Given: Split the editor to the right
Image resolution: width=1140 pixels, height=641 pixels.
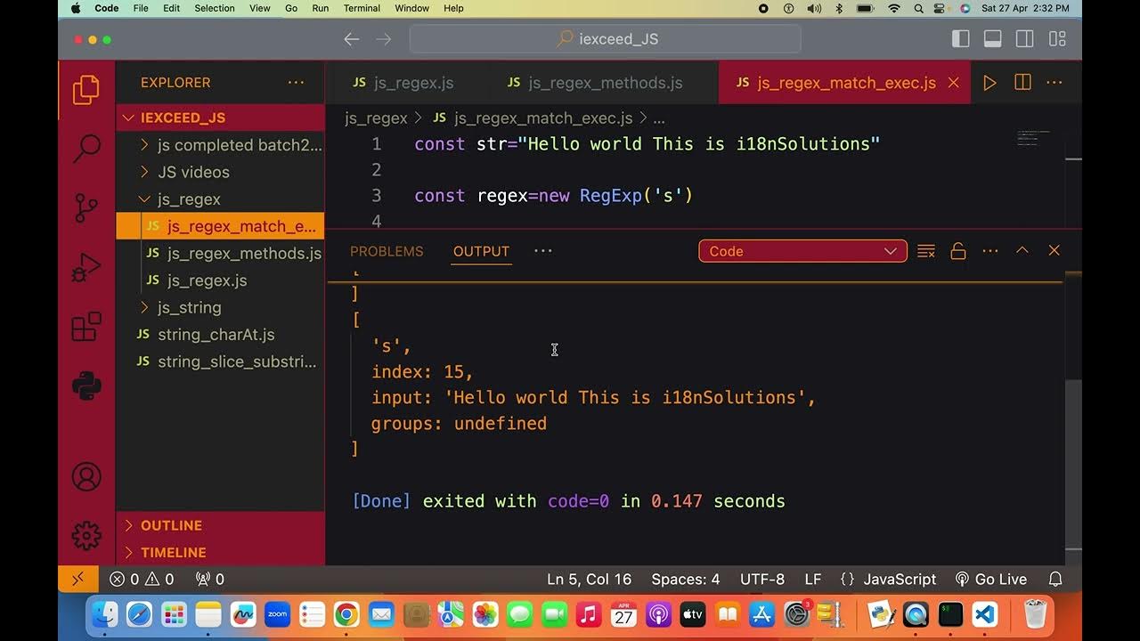Looking at the screenshot, I should coord(1022,83).
